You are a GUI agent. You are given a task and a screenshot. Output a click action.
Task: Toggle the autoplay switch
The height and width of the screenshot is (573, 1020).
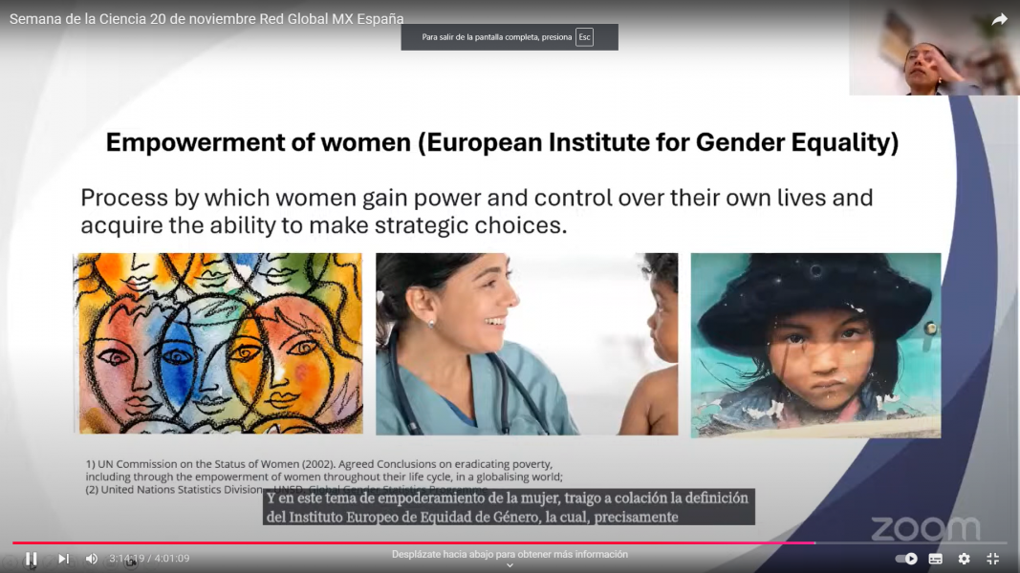905,559
